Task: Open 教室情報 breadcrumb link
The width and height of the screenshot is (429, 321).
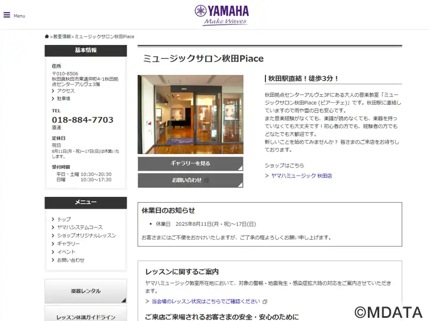Action: pyautogui.click(x=62, y=36)
